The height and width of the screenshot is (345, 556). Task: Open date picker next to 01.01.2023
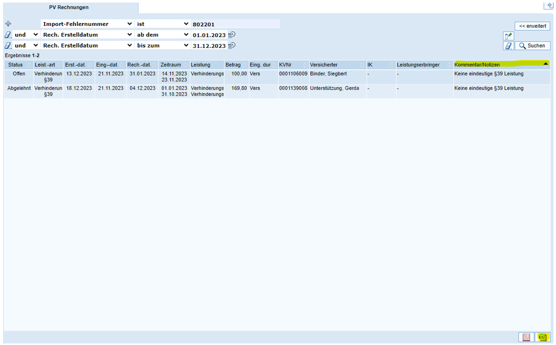click(x=232, y=35)
